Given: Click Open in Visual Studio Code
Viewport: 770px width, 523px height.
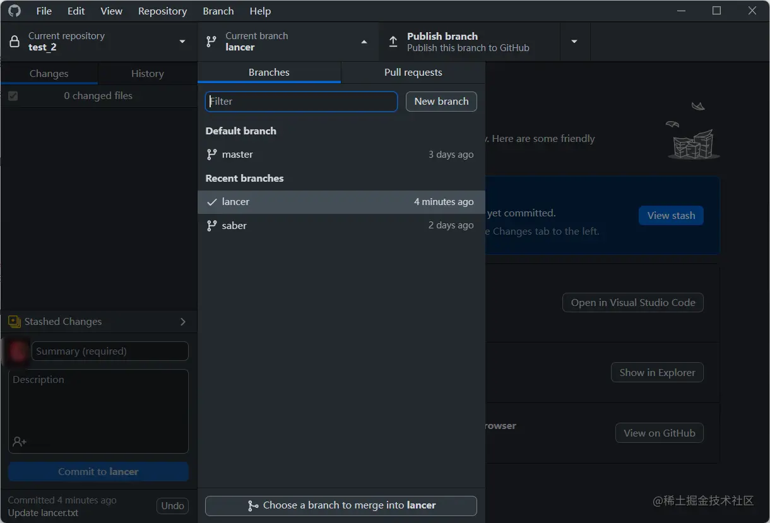Looking at the screenshot, I should (633, 302).
